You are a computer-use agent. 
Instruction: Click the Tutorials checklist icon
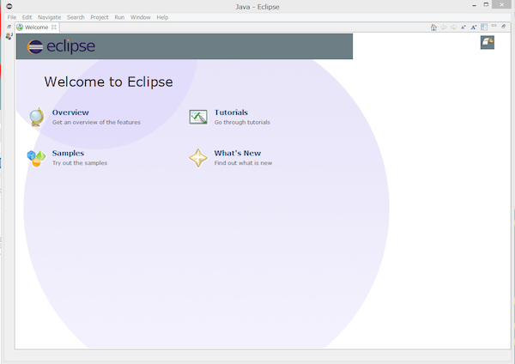point(198,117)
